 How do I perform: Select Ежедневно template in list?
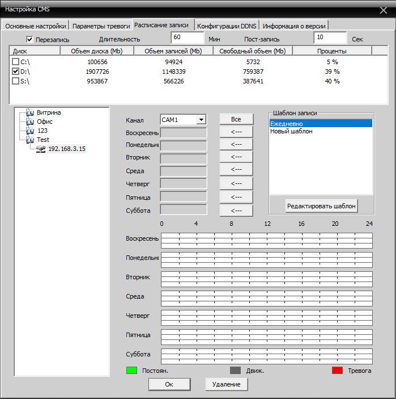coord(321,124)
